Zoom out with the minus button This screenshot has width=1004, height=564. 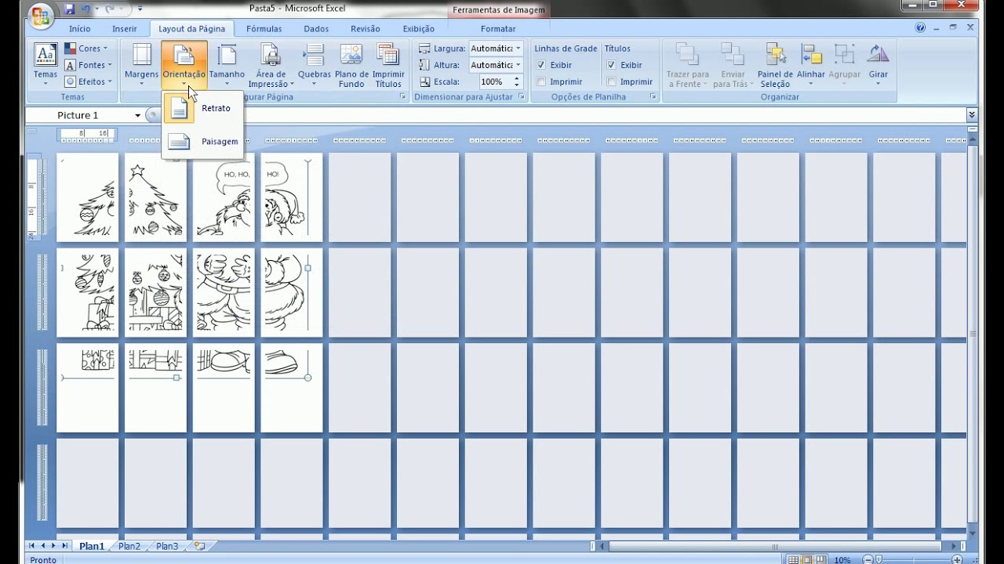click(x=867, y=560)
